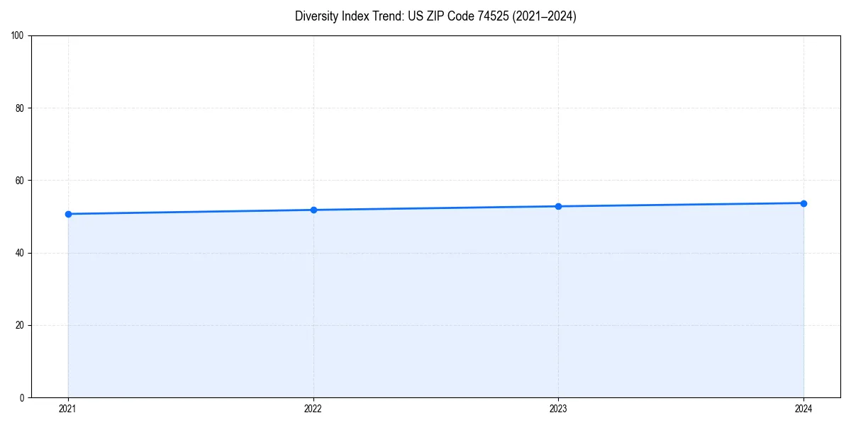This screenshot has height=425, width=851.
Task: Click the 2021 x-axis tick label
Action: pos(68,409)
